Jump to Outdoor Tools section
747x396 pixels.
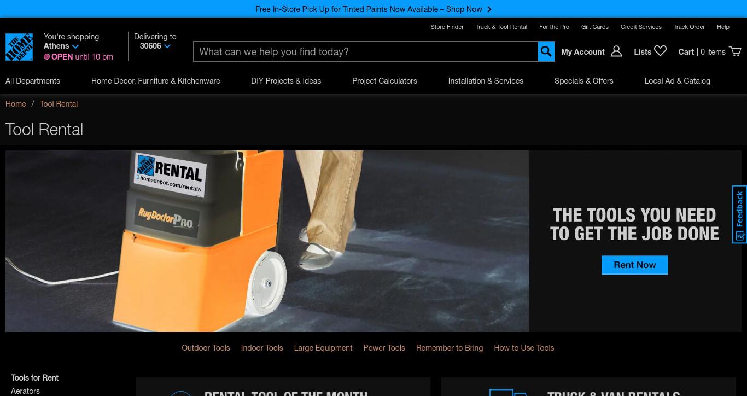click(x=206, y=348)
